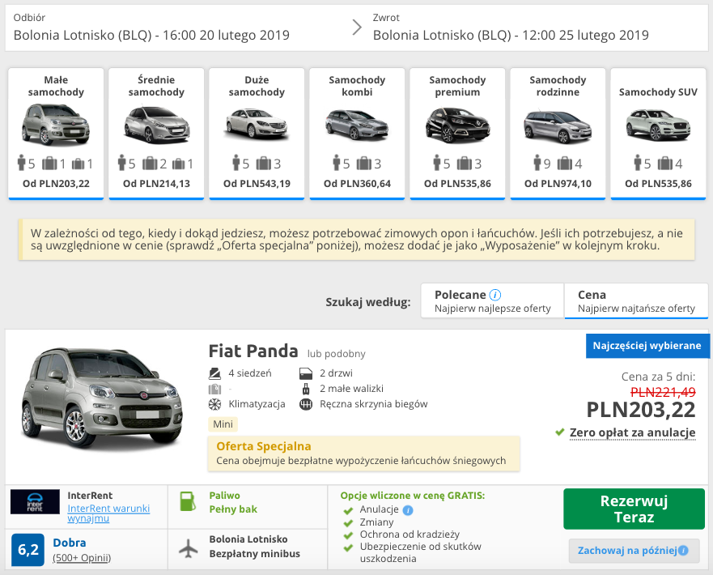
Task: Click the Dobra rating label
Action: coord(70,543)
